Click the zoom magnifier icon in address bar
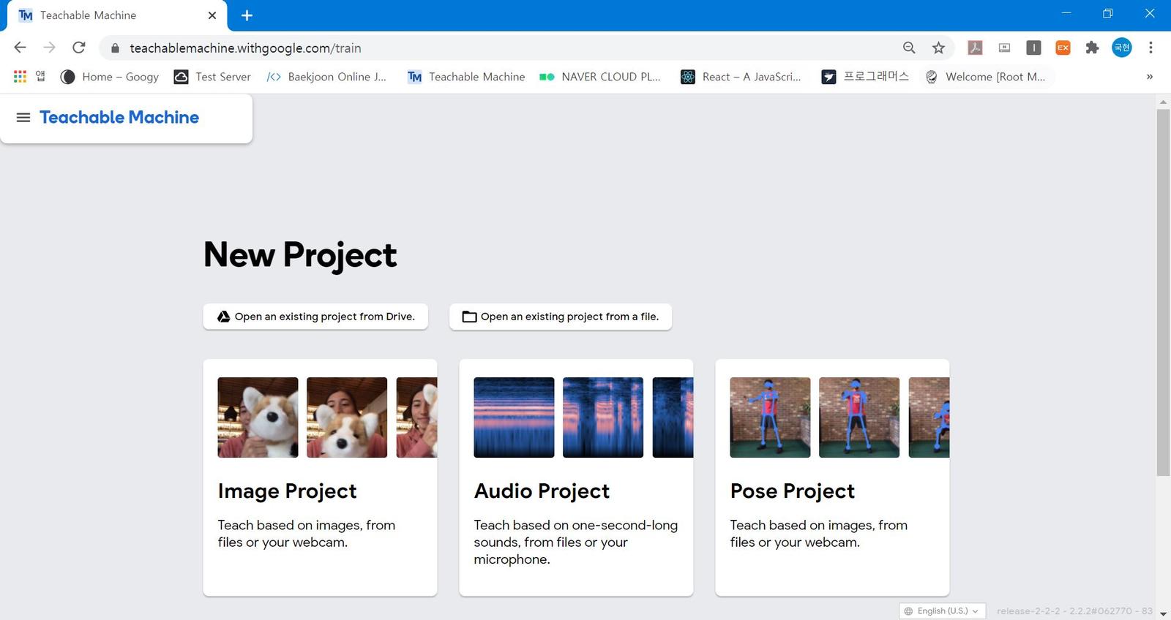This screenshot has width=1171, height=620. pos(909,48)
